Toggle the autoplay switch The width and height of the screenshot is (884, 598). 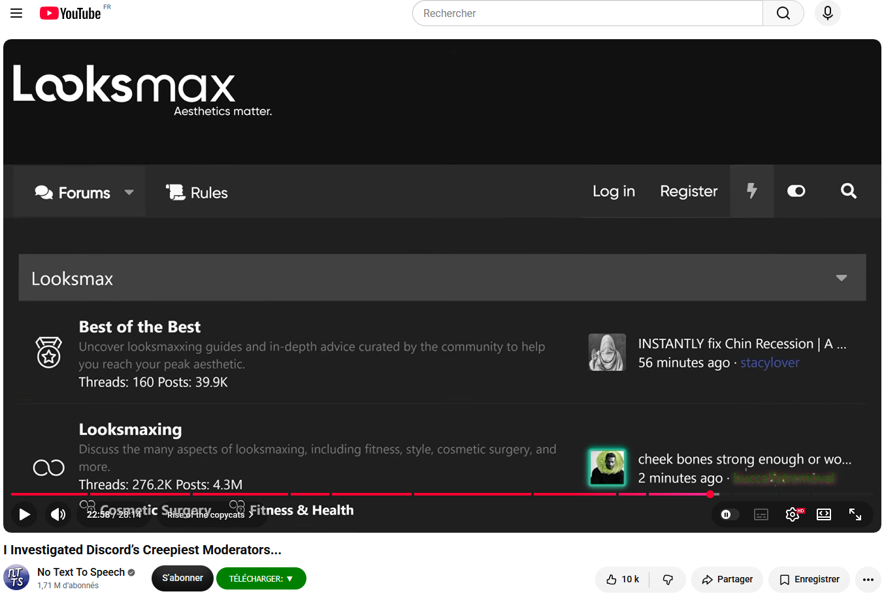tap(729, 514)
